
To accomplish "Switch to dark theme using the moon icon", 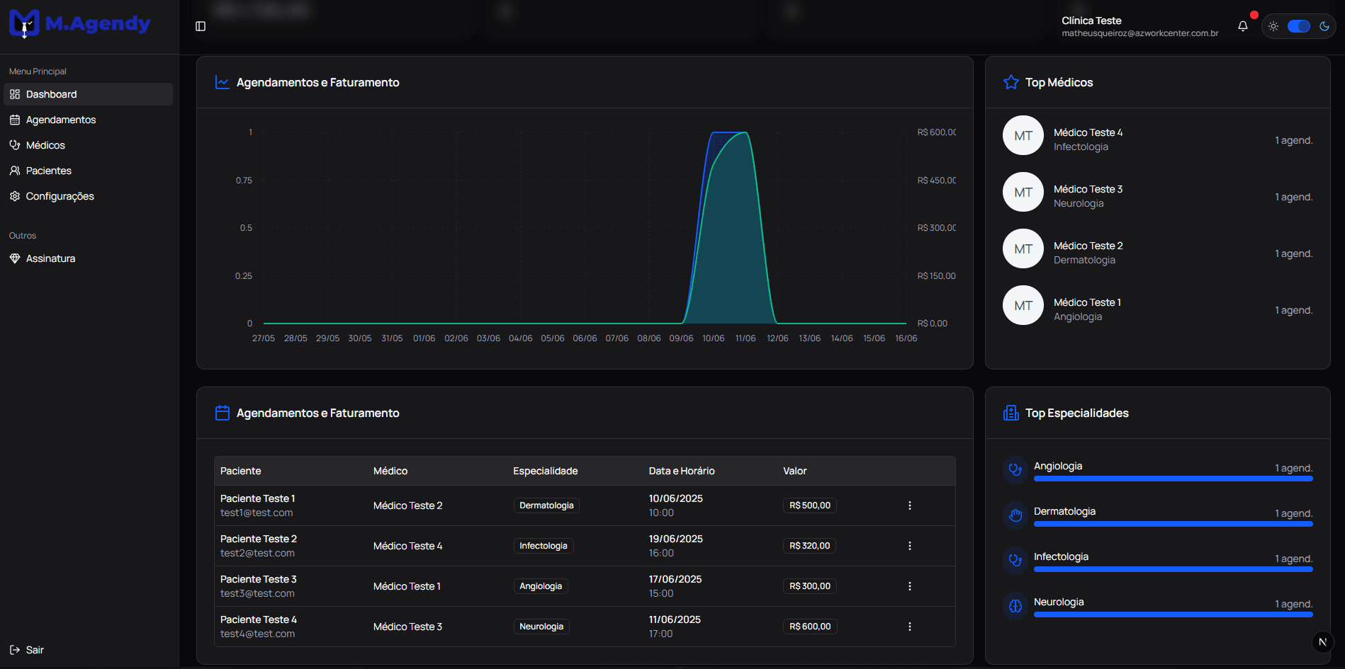I will click(1326, 25).
